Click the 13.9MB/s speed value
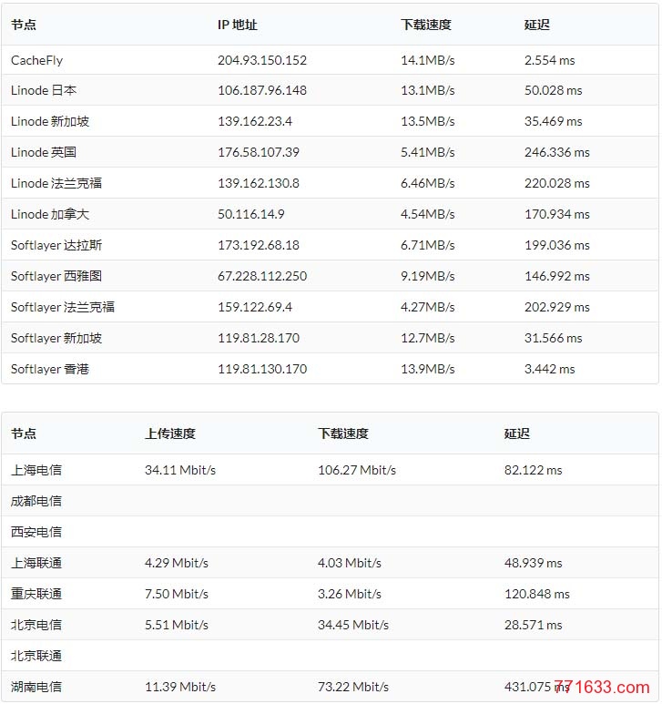This screenshot has width=662, height=704. tap(427, 369)
